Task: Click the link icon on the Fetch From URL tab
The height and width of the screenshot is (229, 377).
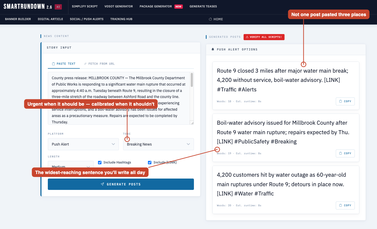Action: pos(85,64)
